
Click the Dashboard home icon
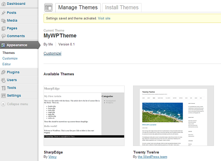click(4, 4)
